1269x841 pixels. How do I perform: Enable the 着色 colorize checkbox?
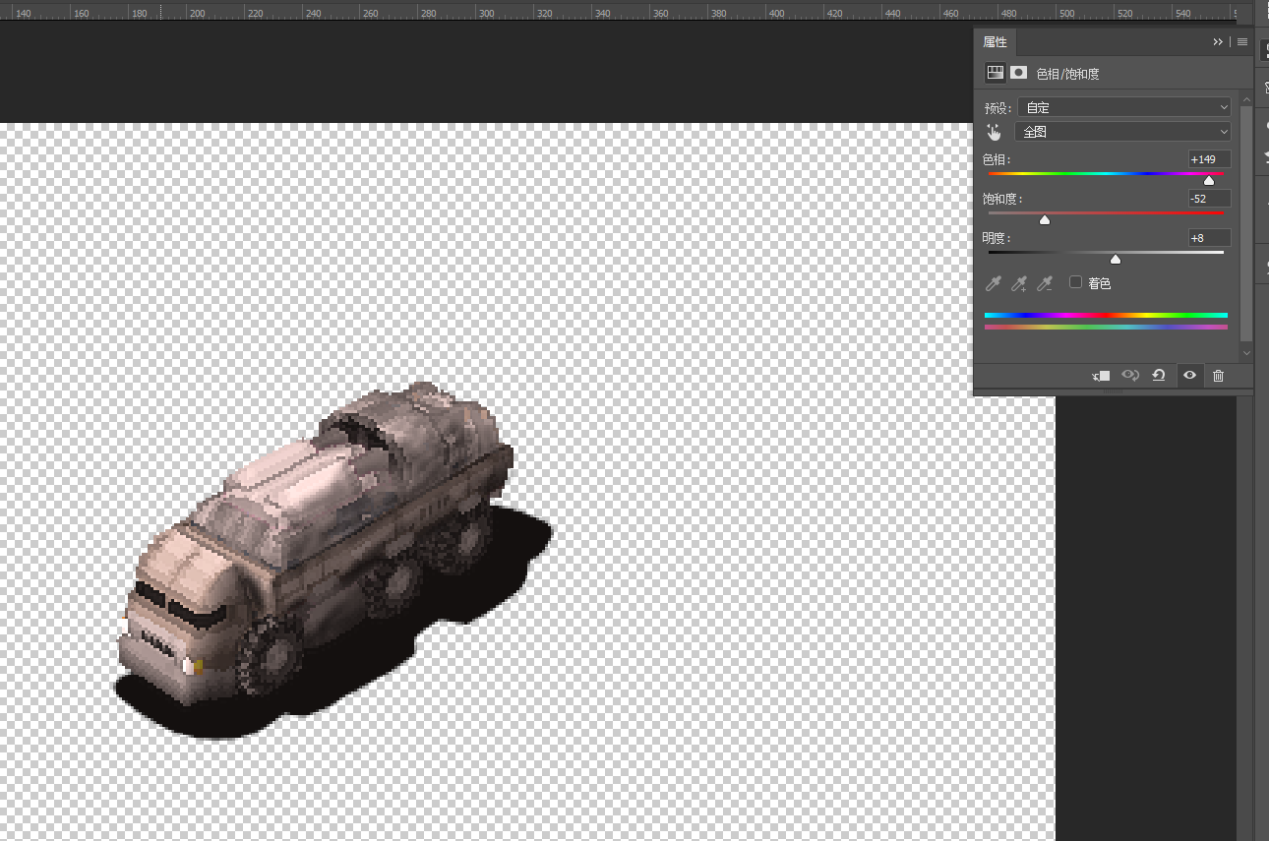click(x=1075, y=282)
